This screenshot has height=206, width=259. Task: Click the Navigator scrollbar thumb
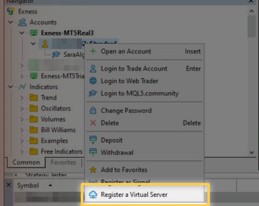tap(252, 27)
